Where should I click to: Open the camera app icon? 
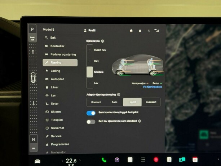click(117, 160)
